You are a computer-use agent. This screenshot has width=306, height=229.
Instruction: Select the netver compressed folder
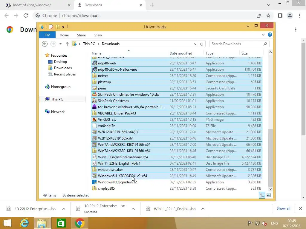[176, 76]
